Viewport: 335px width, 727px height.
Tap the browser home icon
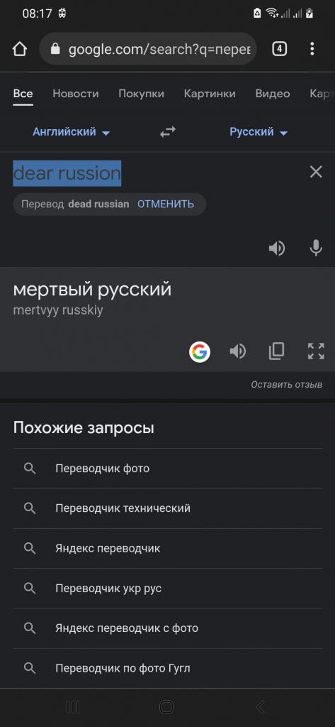tap(19, 49)
